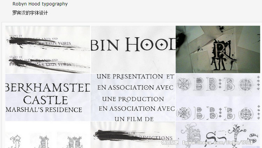Screen dimensions: 262x148
Task: Click the "MARSHAL'S RESIDENCE" caption text
Action: coord(44,110)
